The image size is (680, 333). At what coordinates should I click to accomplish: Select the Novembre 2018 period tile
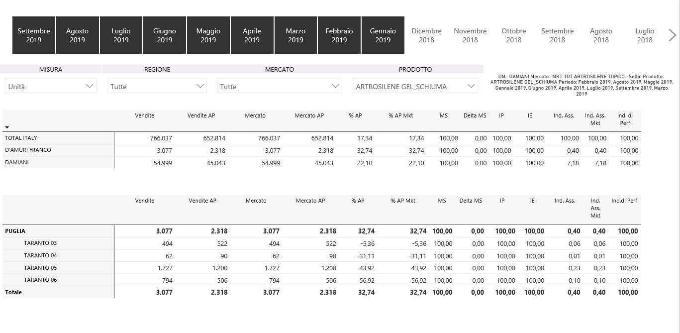[x=470, y=35]
